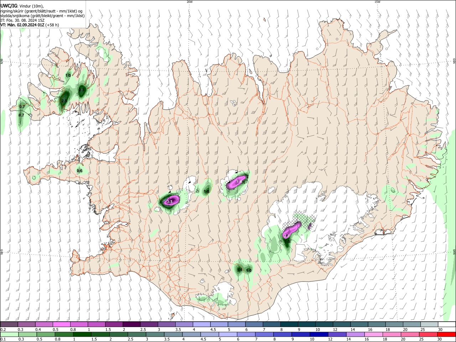
Task: Pick bottom-scale swatch between 3 and 3.5
Action: coord(155,335)
